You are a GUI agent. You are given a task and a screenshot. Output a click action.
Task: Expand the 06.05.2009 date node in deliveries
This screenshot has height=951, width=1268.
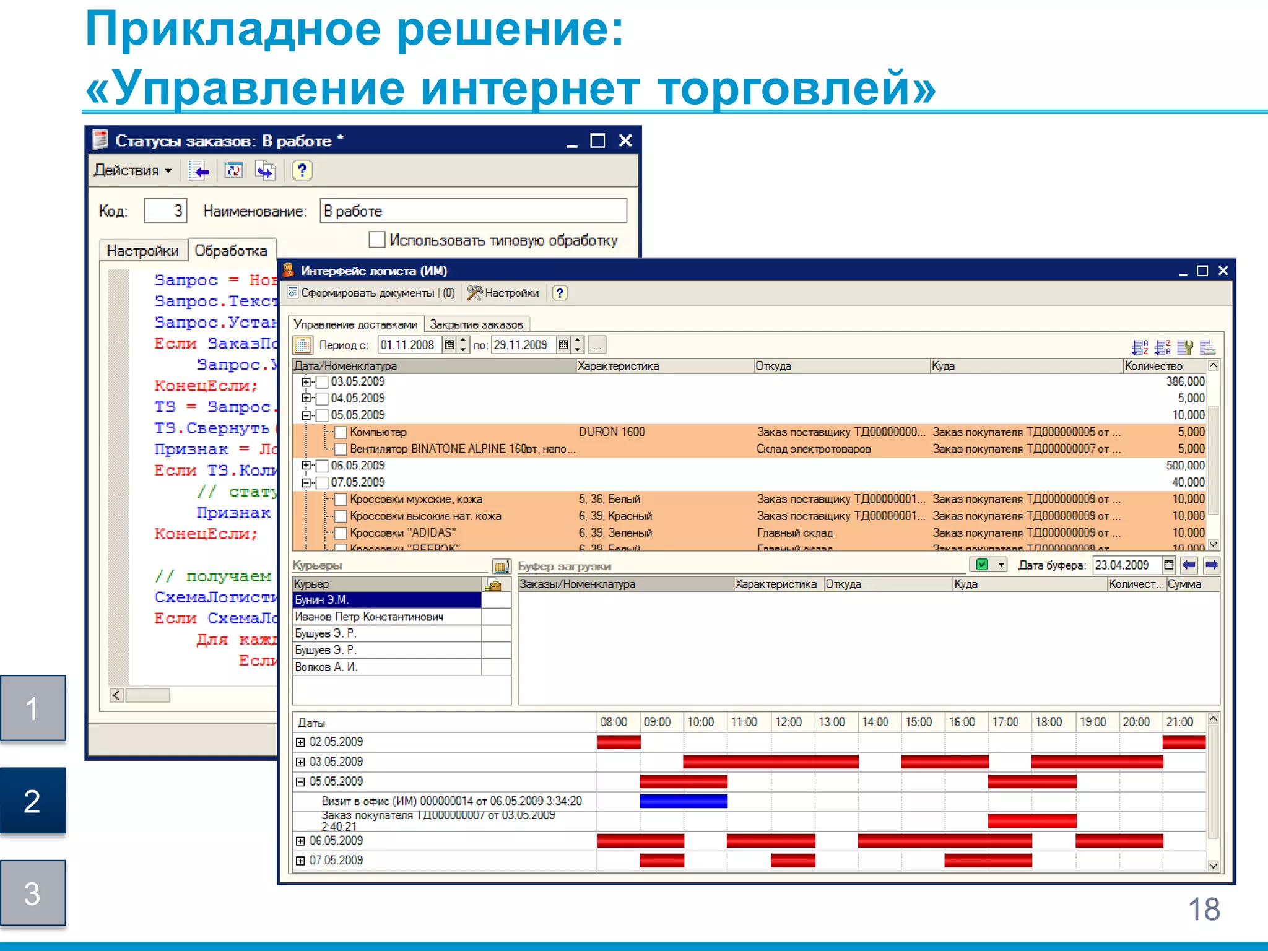(x=306, y=466)
